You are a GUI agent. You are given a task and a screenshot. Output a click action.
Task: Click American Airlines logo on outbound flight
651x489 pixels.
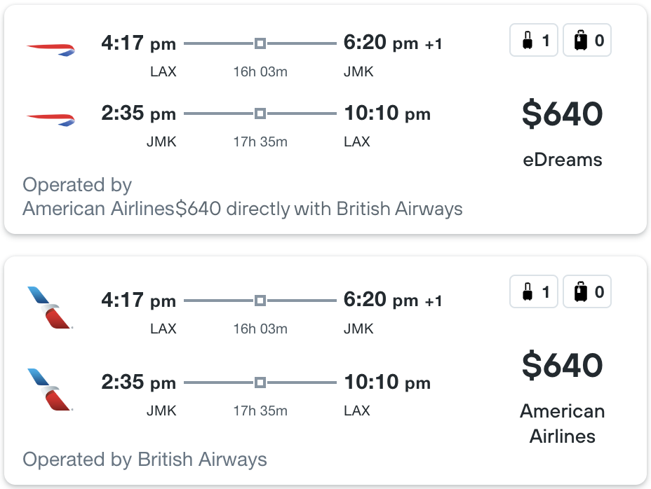(51, 308)
